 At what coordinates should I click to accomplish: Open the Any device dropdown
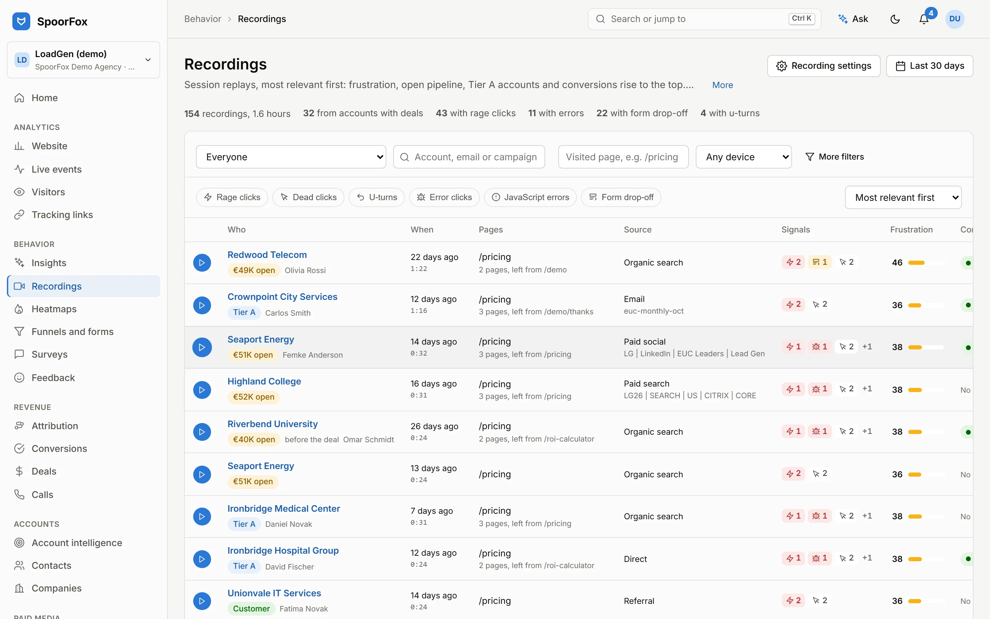coord(744,157)
